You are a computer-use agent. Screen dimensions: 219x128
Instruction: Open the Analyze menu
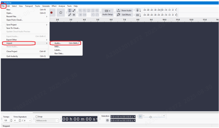pyautogui.click(x=62, y=6)
